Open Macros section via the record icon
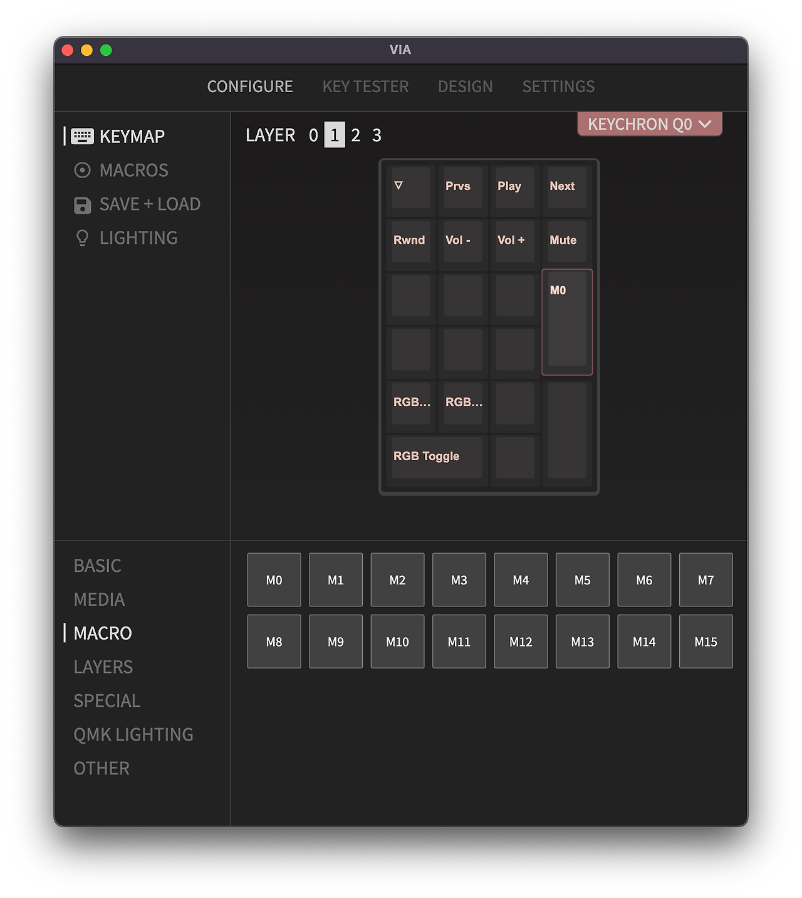This screenshot has height=898, width=802. pos(82,170)
